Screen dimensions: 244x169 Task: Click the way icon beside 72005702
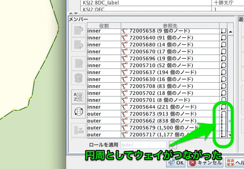coord(124,93)
